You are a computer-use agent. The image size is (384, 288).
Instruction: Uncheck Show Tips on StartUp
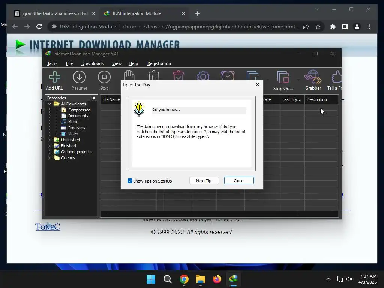coord(130,181)
